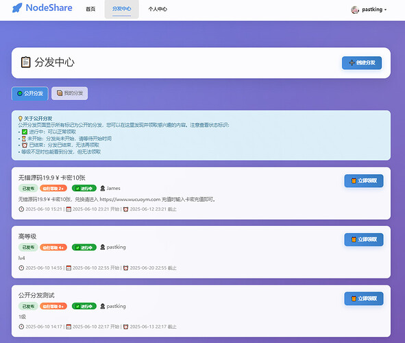Switch to the 我的分发 tab
Screen dimensions: 405x343
[x=69, y=93]
